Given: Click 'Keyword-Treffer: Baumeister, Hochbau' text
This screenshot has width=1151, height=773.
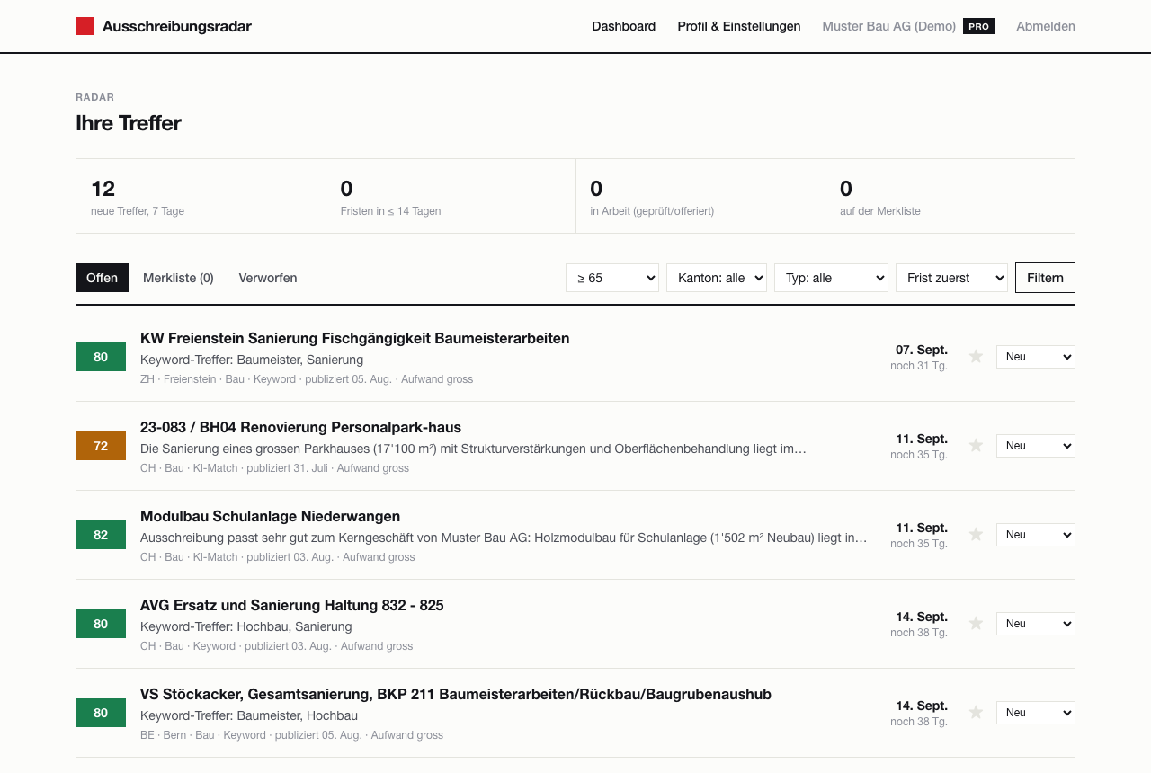Looking at the screenshot, I should [249, 715].
